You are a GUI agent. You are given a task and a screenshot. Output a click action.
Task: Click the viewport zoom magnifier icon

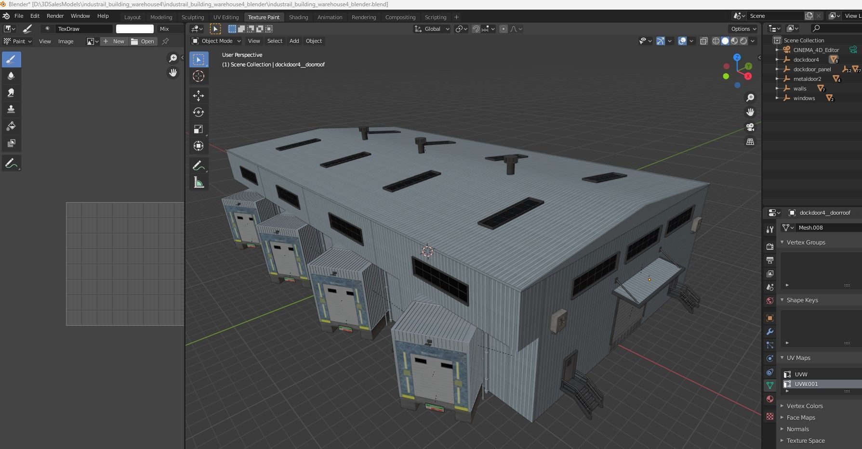click(750, 98)
